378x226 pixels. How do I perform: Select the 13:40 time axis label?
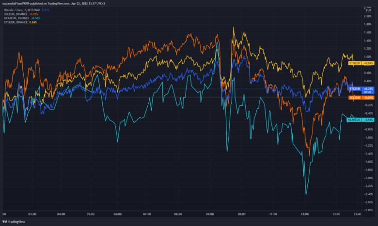357,214
